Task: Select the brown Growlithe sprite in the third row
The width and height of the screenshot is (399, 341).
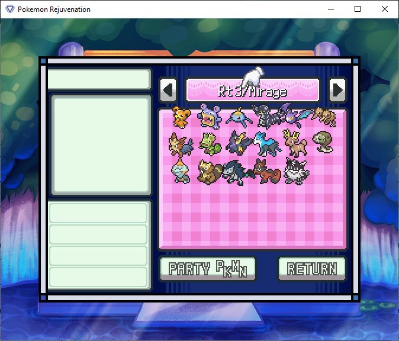Action: (x=210, y=172)
